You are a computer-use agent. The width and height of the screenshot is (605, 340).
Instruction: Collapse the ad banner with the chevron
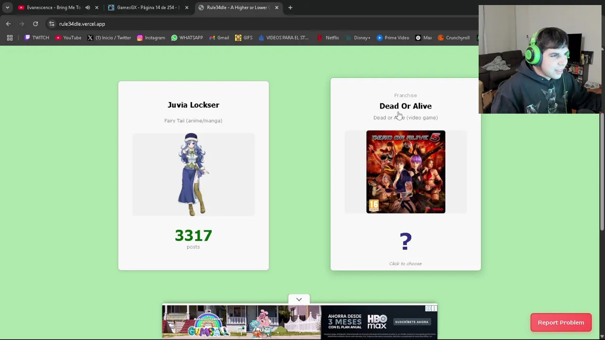(x=299, y=299)
